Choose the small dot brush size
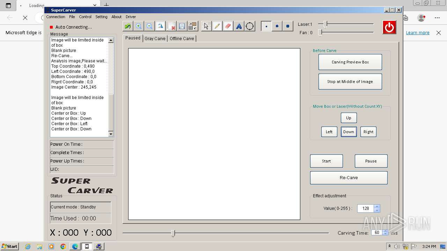 [x=266, y=26]
